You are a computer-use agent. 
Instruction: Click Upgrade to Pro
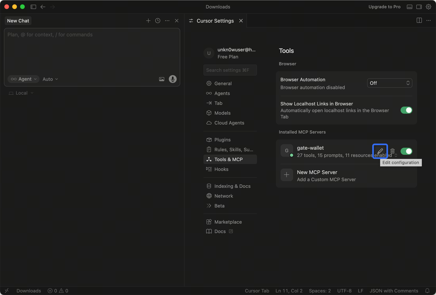[384, 7]
